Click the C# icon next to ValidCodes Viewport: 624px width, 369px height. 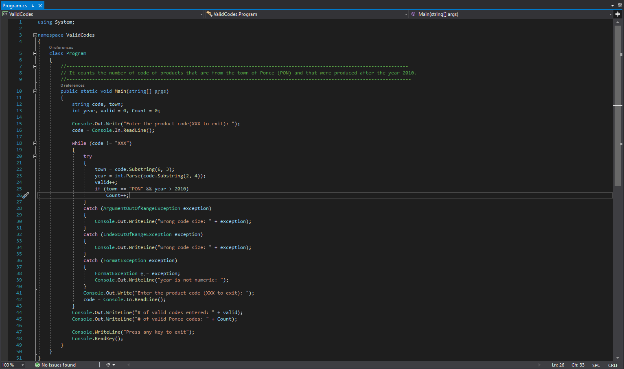click(x=5, y=14)
